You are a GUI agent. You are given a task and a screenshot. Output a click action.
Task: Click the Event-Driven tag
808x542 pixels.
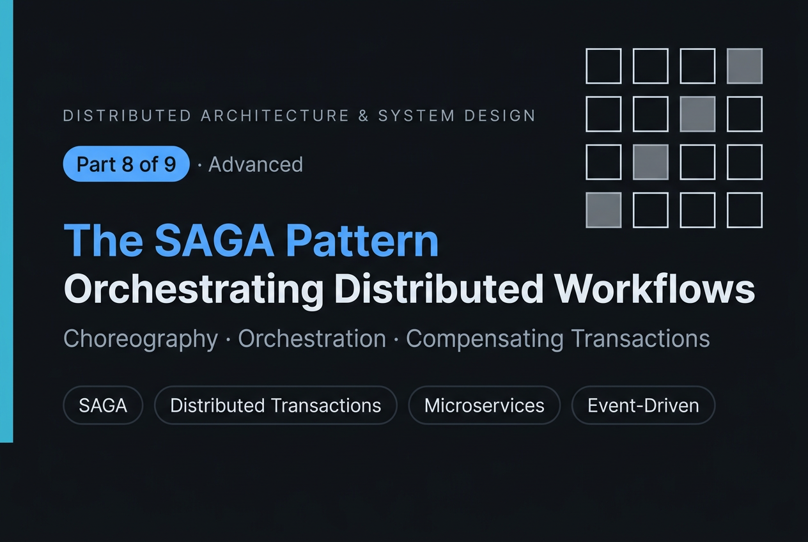pyautogui.click(x=642, y=405)
